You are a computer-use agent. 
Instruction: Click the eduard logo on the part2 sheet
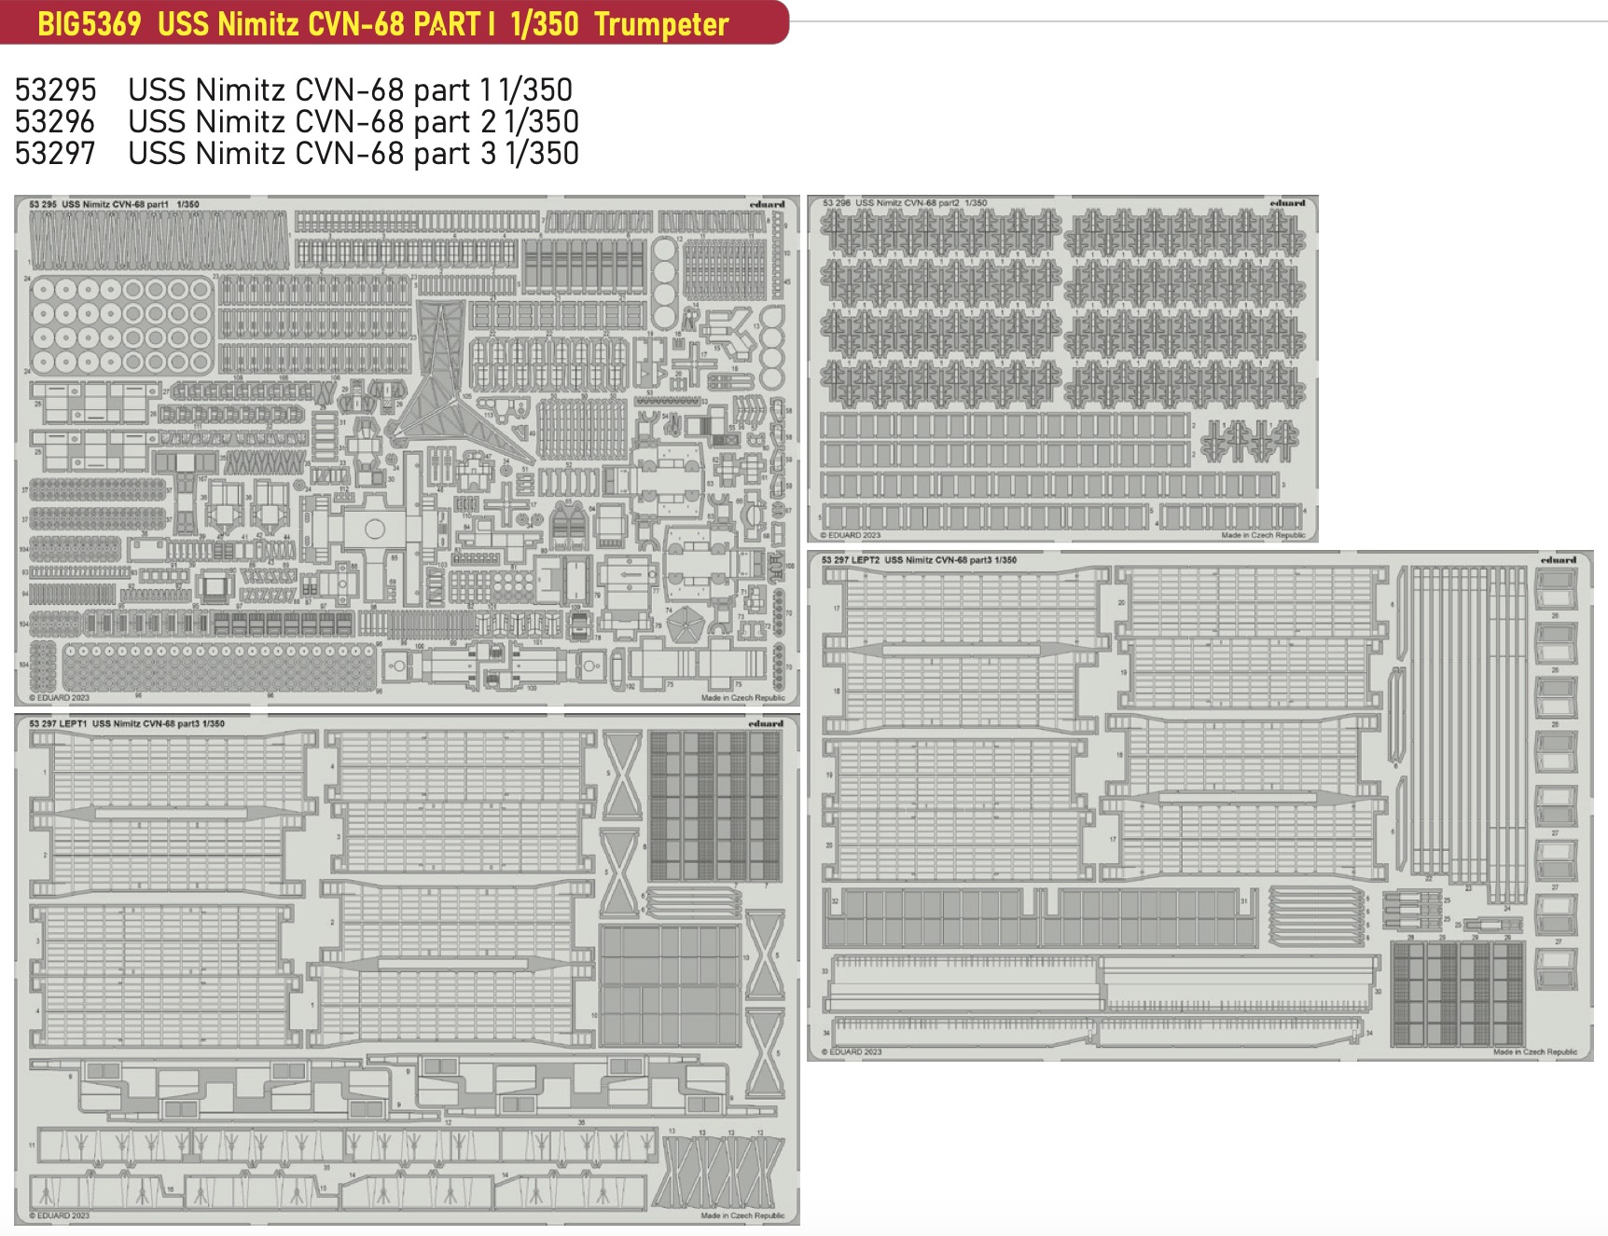pyautogui.click(x=1287, y=202)
